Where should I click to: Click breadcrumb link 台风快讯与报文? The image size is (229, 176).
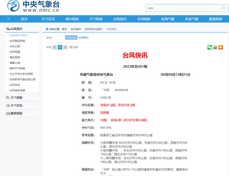click(94, 29)
